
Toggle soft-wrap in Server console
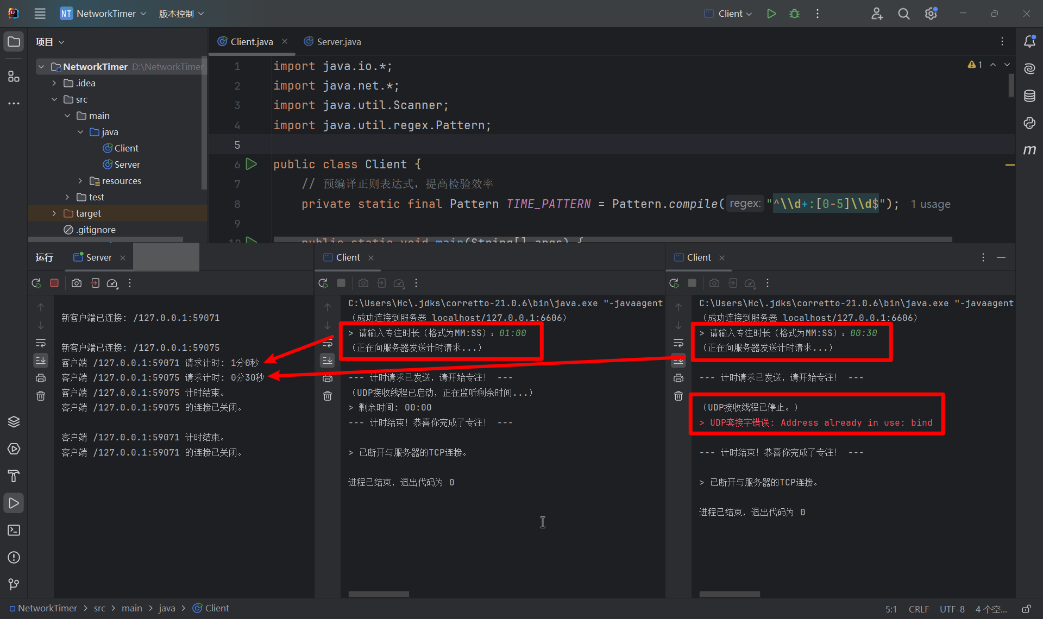(x=41, y=343)
